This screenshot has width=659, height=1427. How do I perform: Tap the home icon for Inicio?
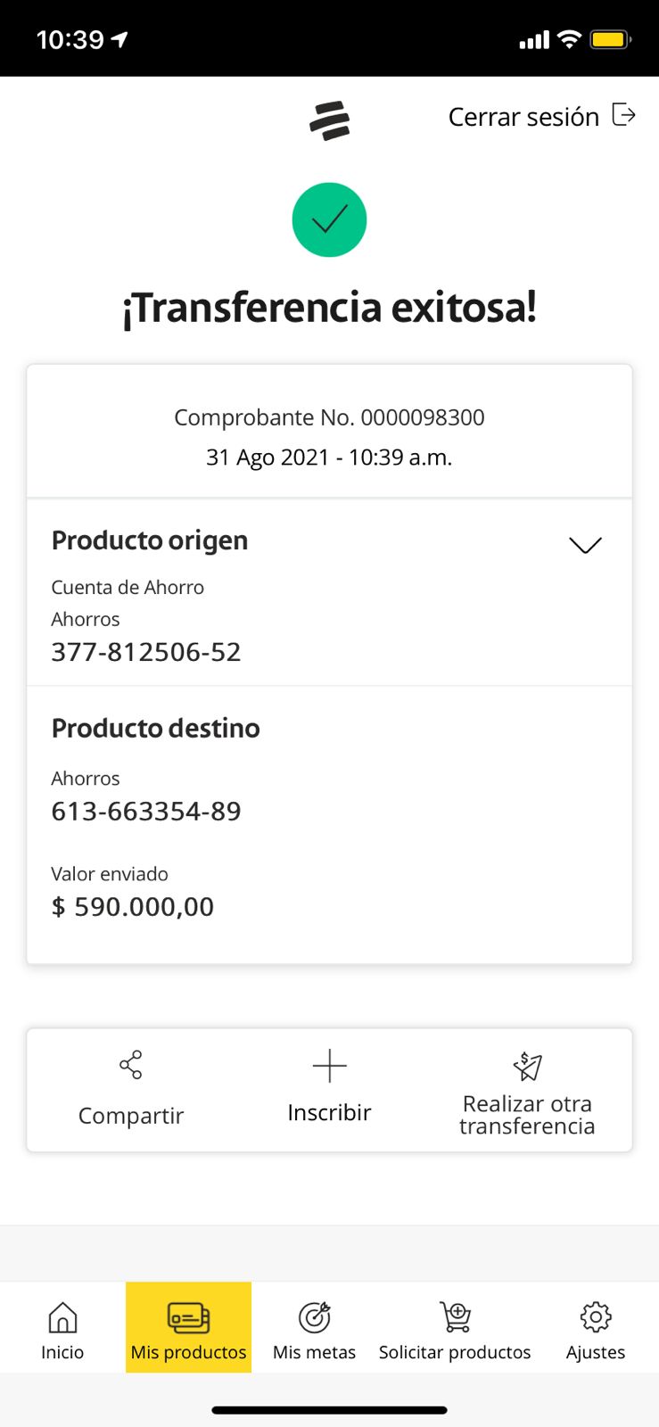pyautogui.click(x=62, y=1316)
